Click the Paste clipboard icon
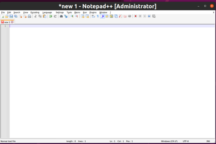Image resolution: width=216 pixels, height=144 pixels. [x=45, y=16]
